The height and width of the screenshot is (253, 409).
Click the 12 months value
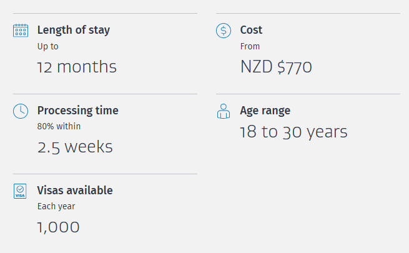click(77, 67)
